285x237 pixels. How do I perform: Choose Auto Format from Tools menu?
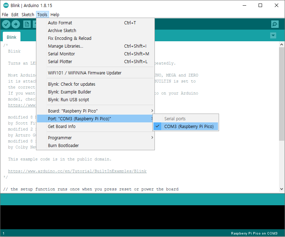95,23
